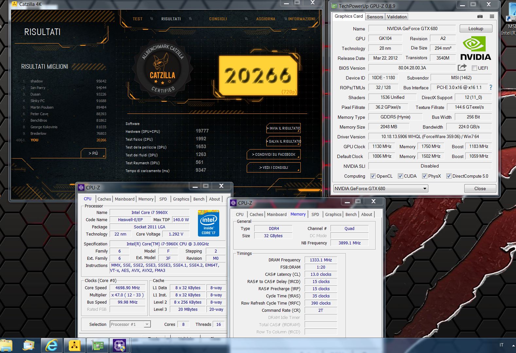Open the NVIDIA GeForce GTX 680 dropdown
This screenshot has height=353, width=516.
(381, 188)
